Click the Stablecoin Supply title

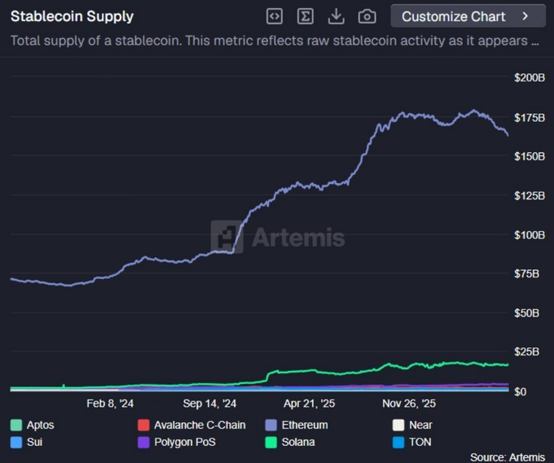click(x=72, y=16)
